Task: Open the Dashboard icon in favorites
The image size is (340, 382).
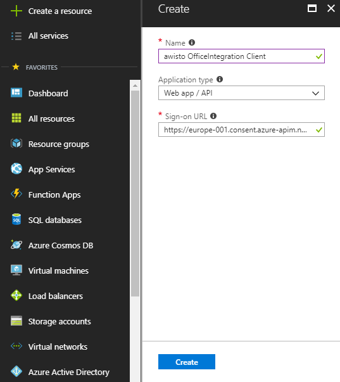Action: [16, 93]
